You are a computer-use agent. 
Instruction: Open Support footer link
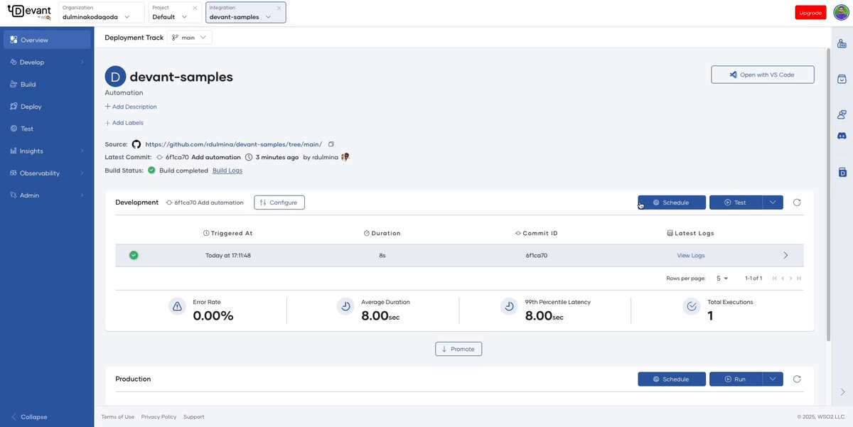[194, 417]
